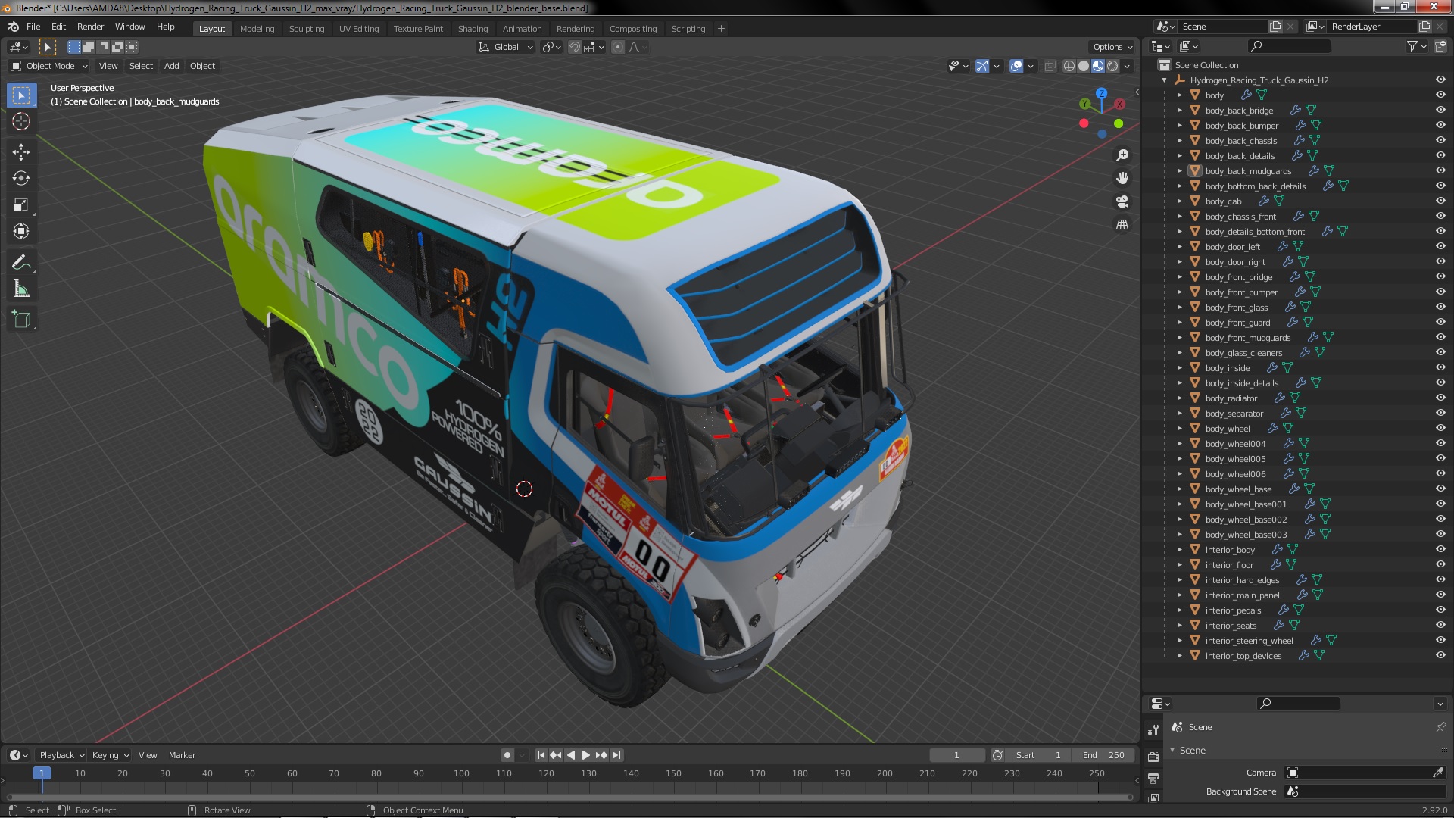Image resolution: width=1454 pixels, height=818 pixels.
Task: Select solid viewport shading
Action: point(1084,66)
